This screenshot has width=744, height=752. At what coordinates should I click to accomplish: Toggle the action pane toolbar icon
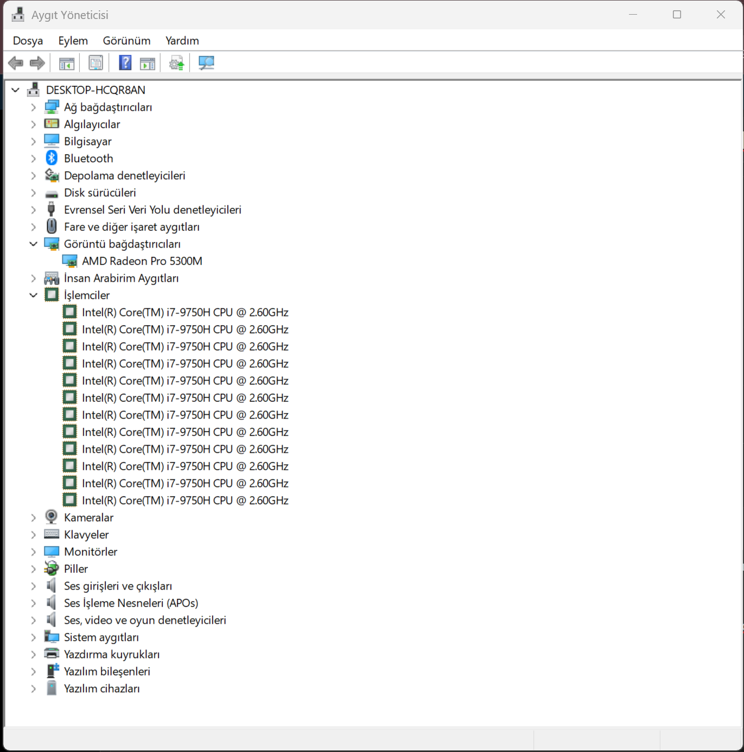click(148, 63)
